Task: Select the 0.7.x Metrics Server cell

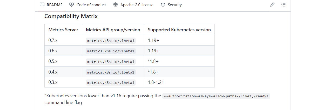Action: click(x=53, y=40)
